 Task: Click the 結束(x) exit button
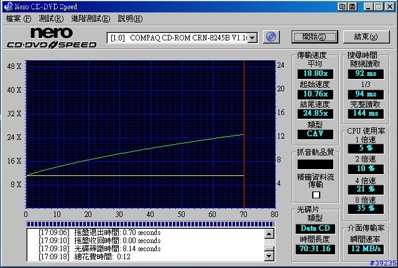pos(366,37)
